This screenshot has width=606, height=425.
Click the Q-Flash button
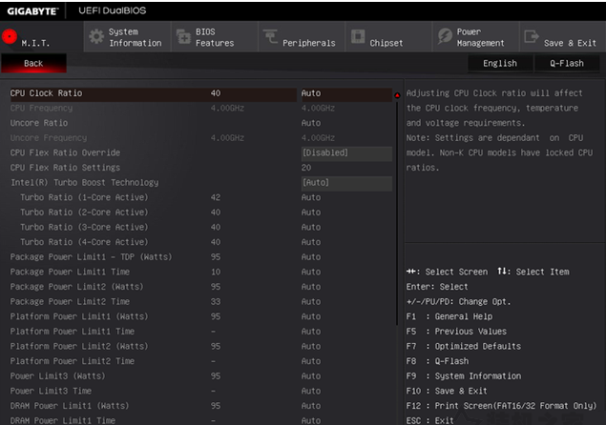pos(567,63)
